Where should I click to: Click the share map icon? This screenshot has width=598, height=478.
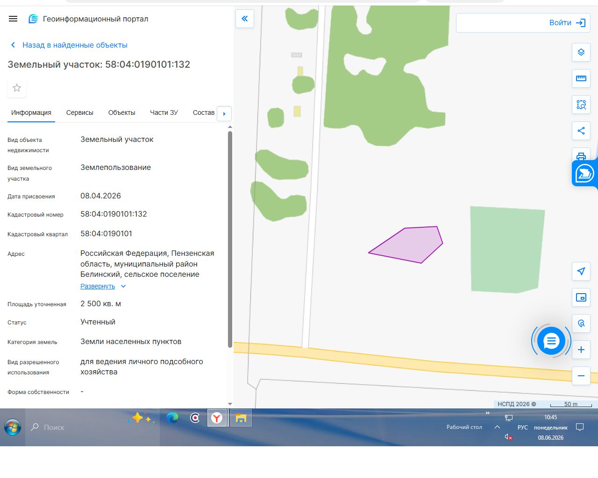click(581, 131)
